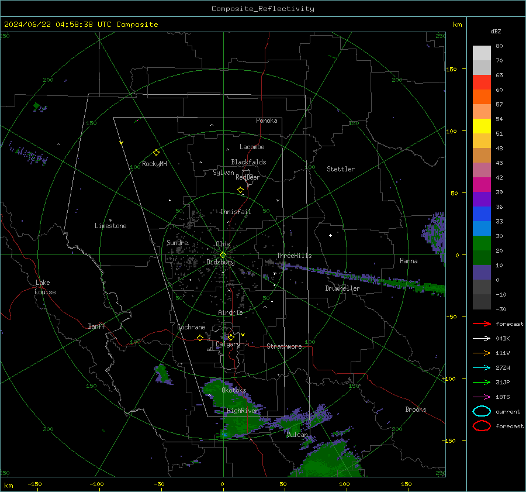Select the orange 111V arrow icon
This screenshot has width=526, height=492.
coord(482,353)
